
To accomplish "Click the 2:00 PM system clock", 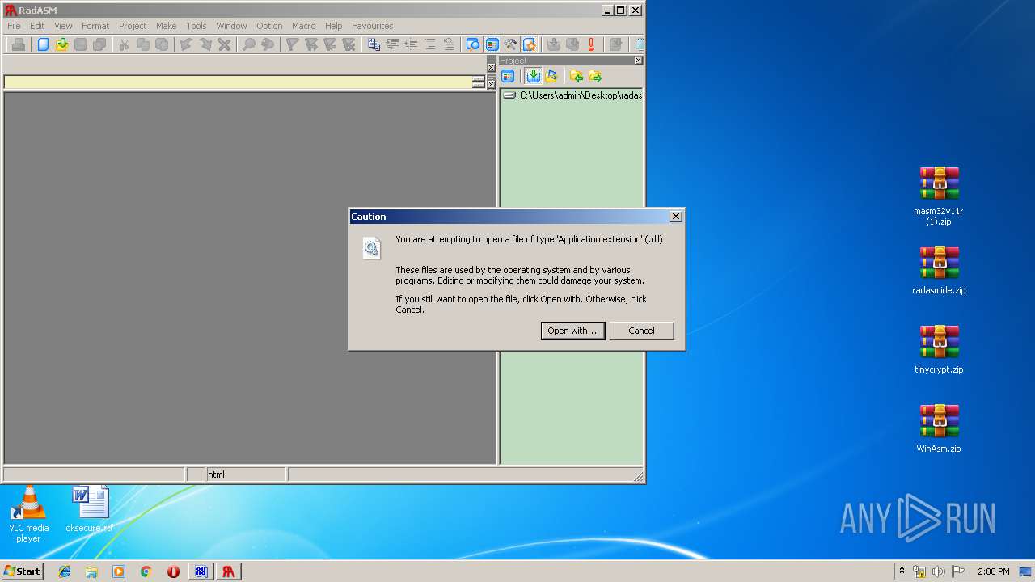I will click(993, 571).
